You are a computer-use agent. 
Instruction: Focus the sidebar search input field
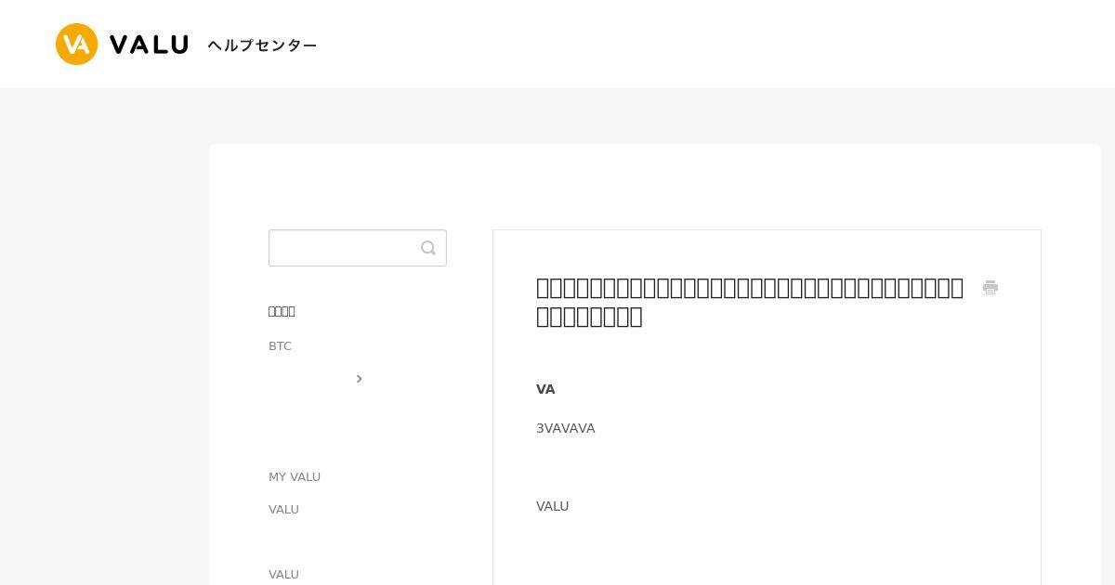click(x=358, y=248)
